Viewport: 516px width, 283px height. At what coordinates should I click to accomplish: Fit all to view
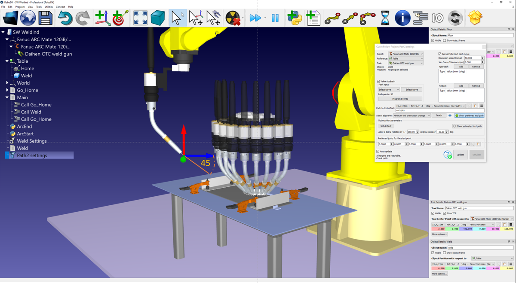point(140,18)
